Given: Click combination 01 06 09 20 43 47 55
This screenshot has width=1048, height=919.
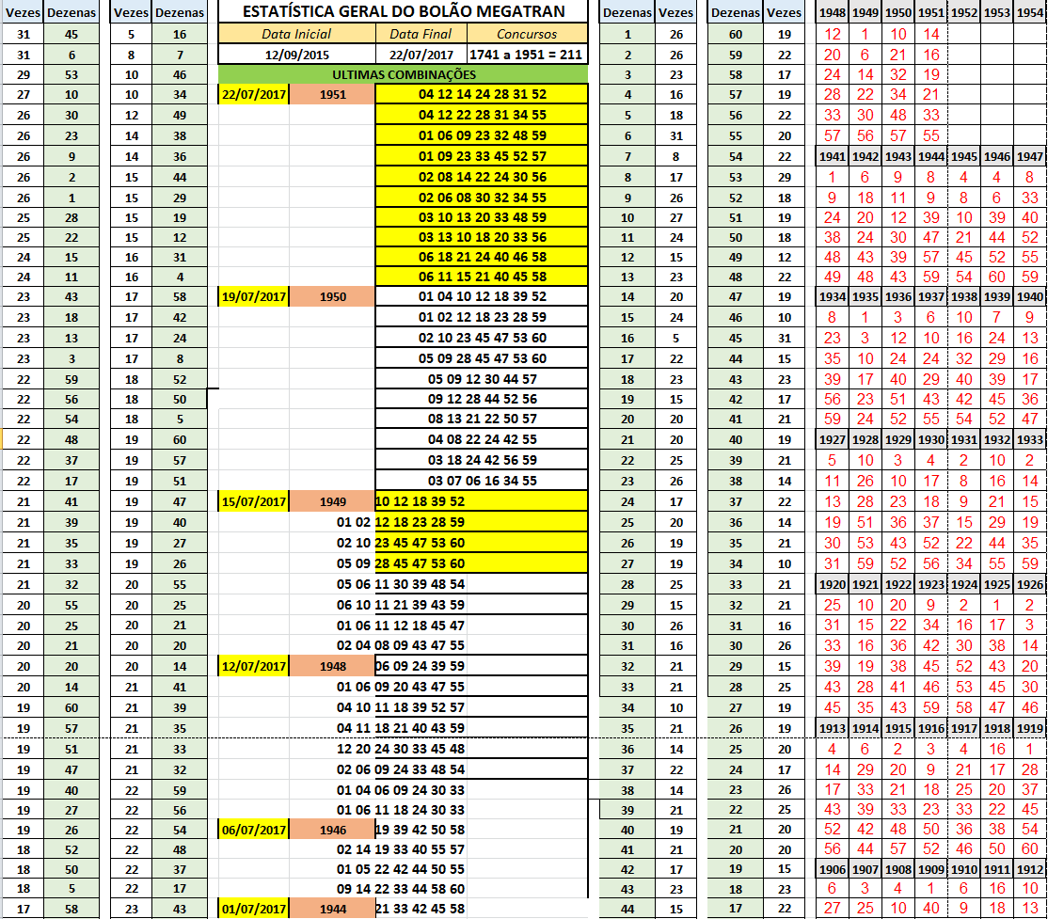Looking at the screenshot, I should click(401, 687).
